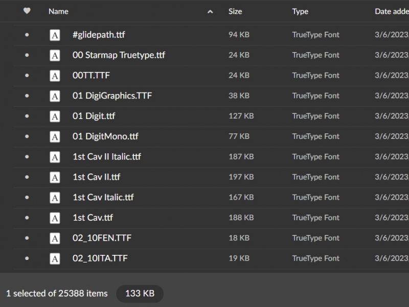Click the font icon beside 00TT.TTF
The height and width of the screenshot is (307, 409).
click(55, 76)
